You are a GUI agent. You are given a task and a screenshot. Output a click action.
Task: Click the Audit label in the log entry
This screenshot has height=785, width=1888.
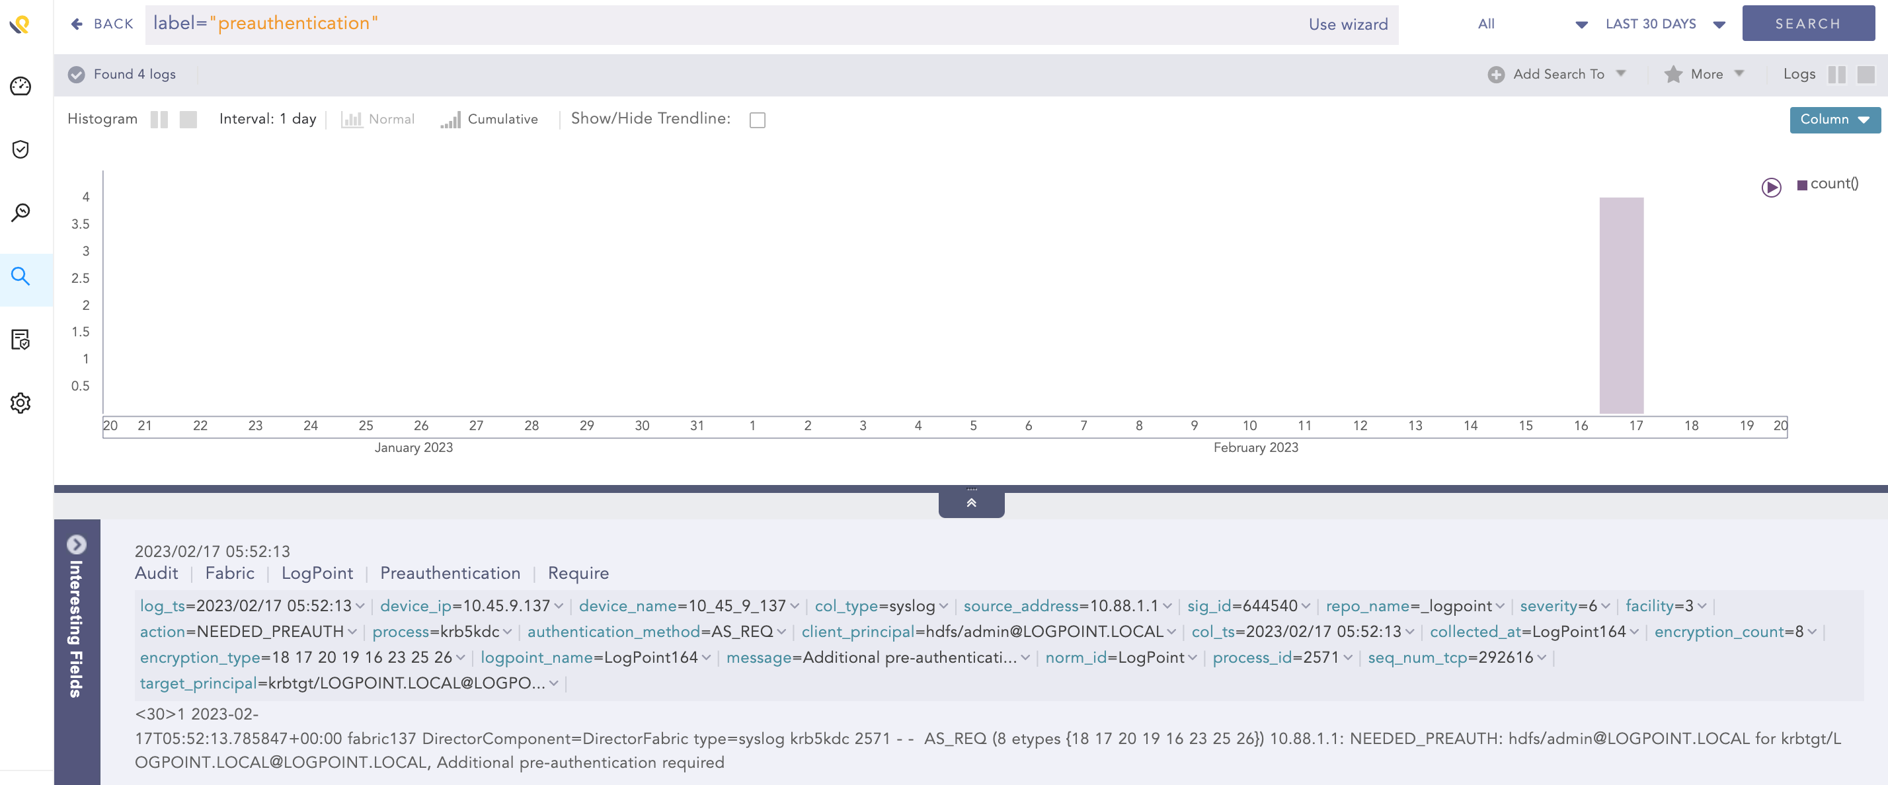156,573
